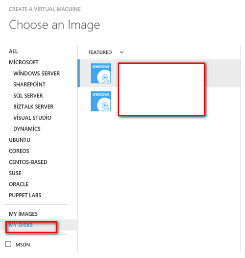
Task: Select the DYNAMICS subcategory
Action: tap(27, 129)
